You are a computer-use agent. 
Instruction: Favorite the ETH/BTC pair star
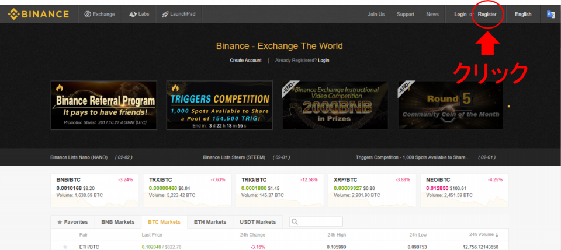65,247
